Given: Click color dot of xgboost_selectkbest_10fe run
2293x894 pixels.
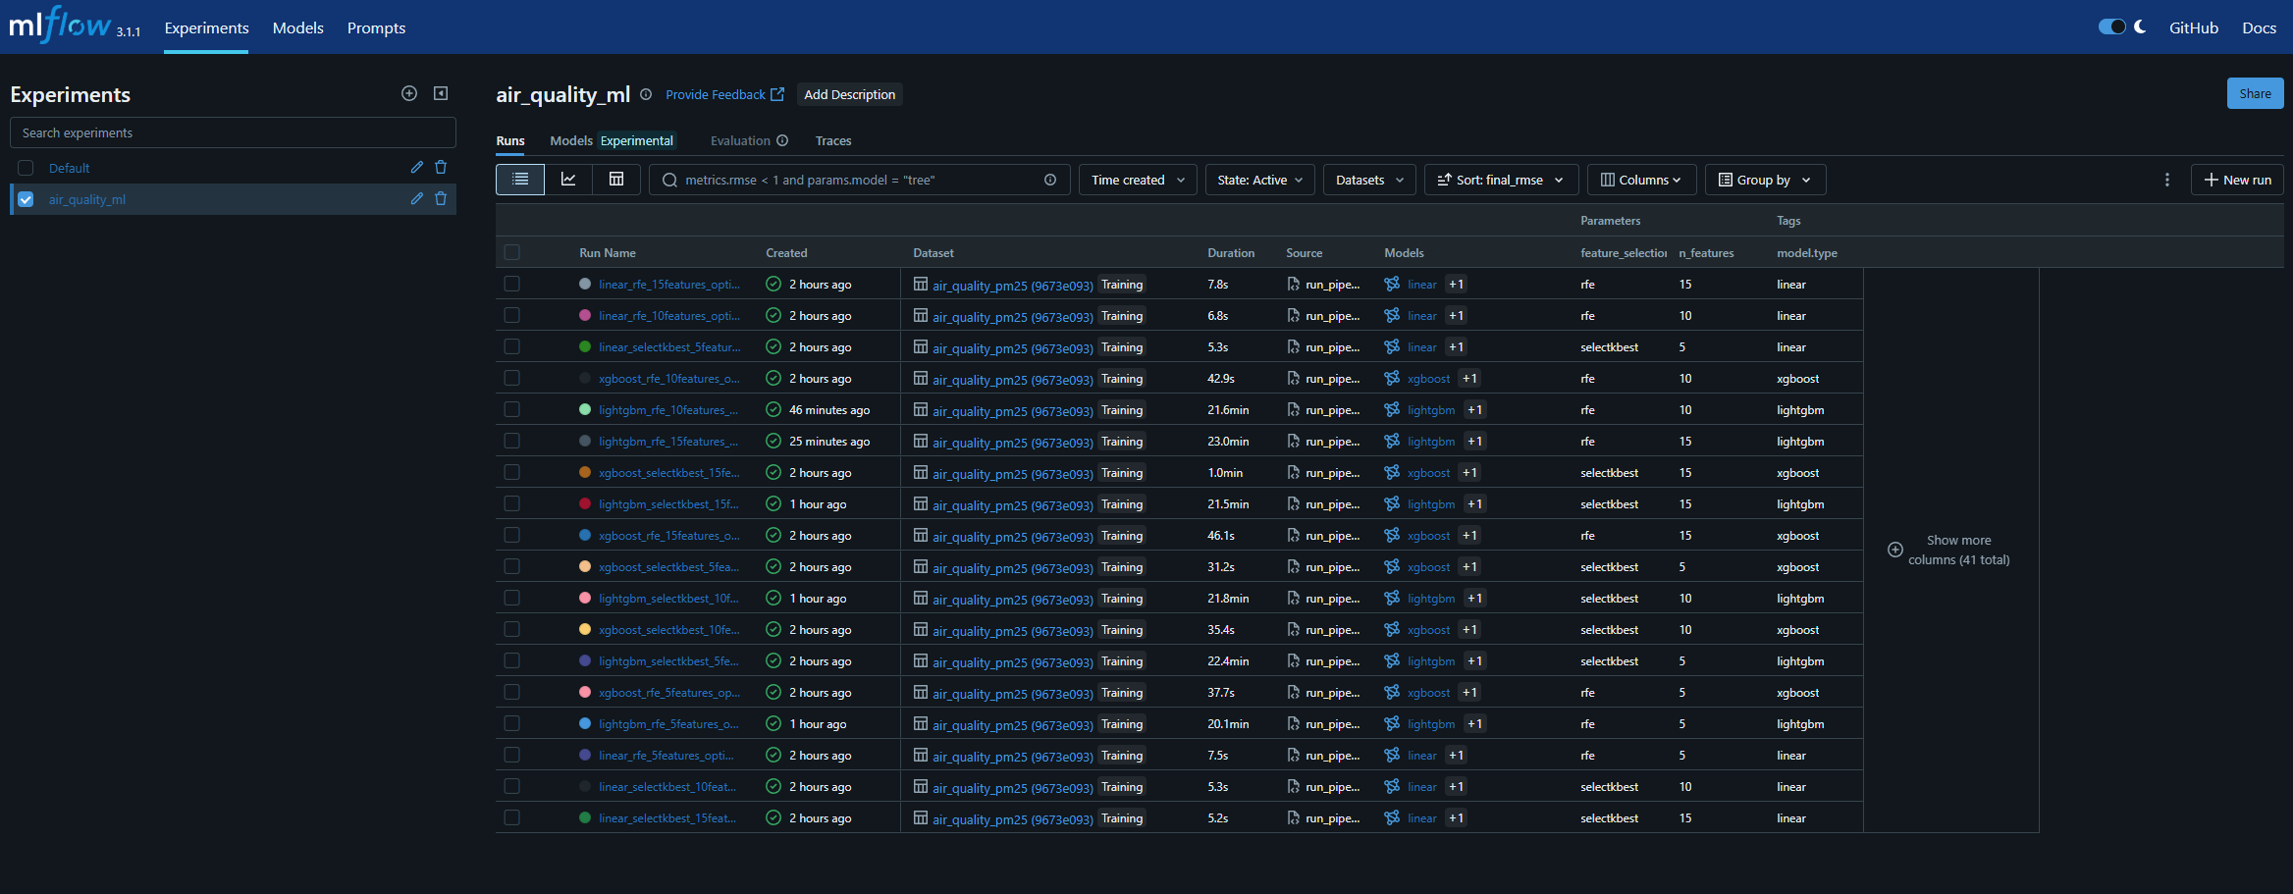Looking at the screenshot, I should [x=585, y=629].
